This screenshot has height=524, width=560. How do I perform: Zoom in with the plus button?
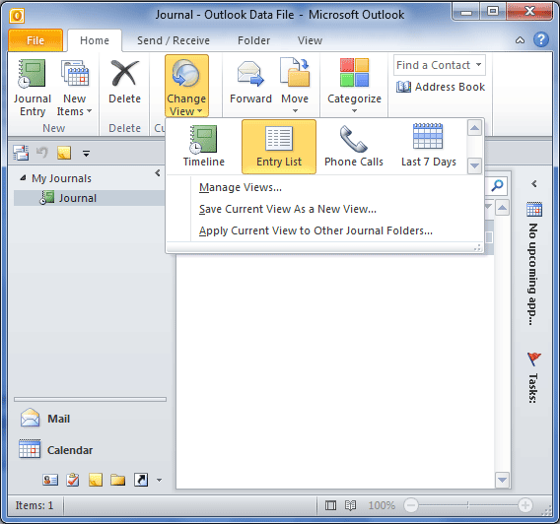(x=525, y=505)
